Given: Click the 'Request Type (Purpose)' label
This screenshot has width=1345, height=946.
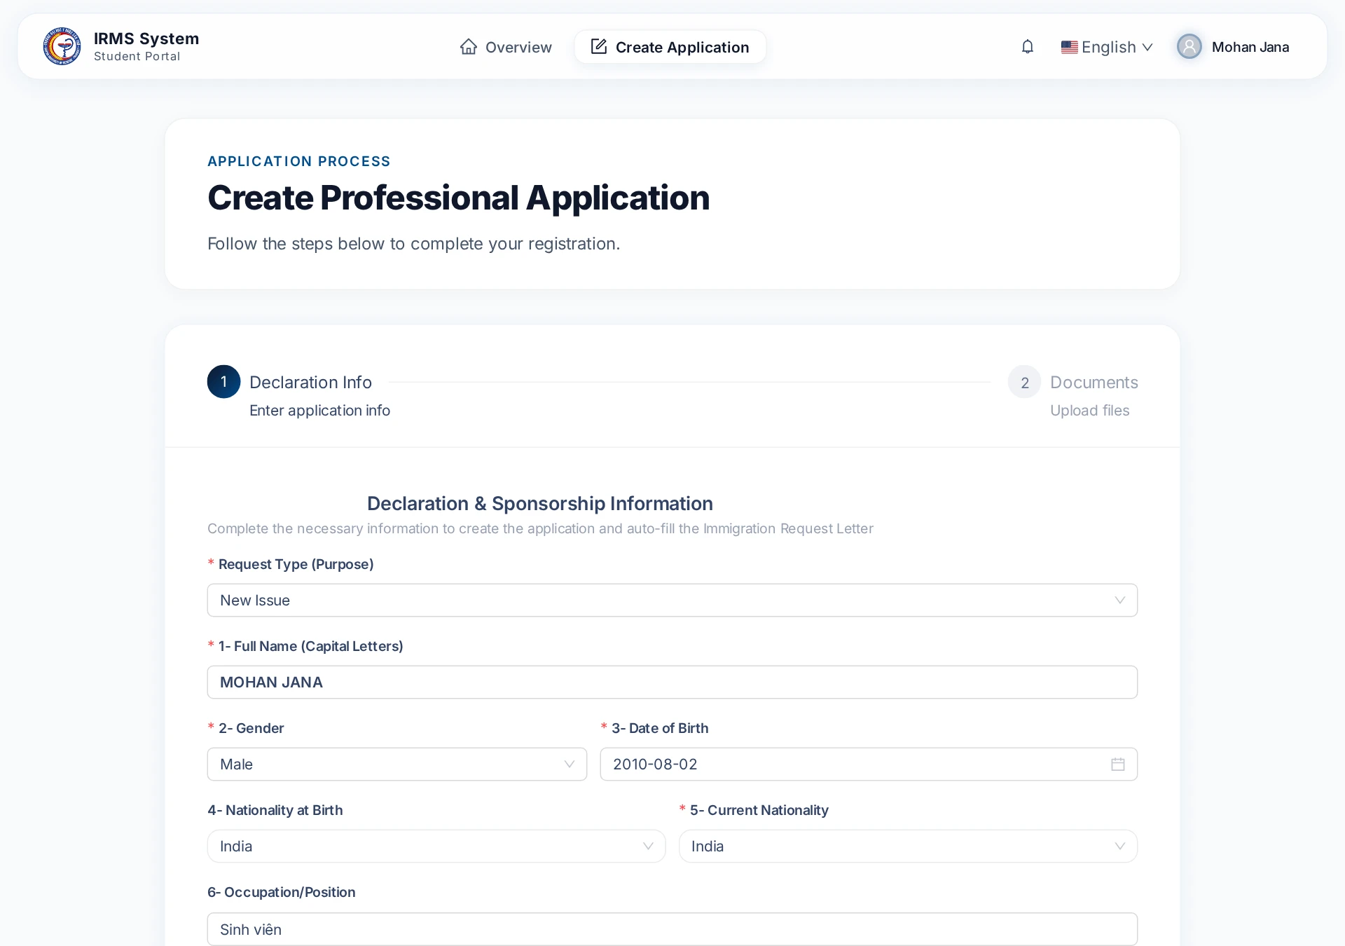Looking at the screenshot, I should (x=296, y=564).
